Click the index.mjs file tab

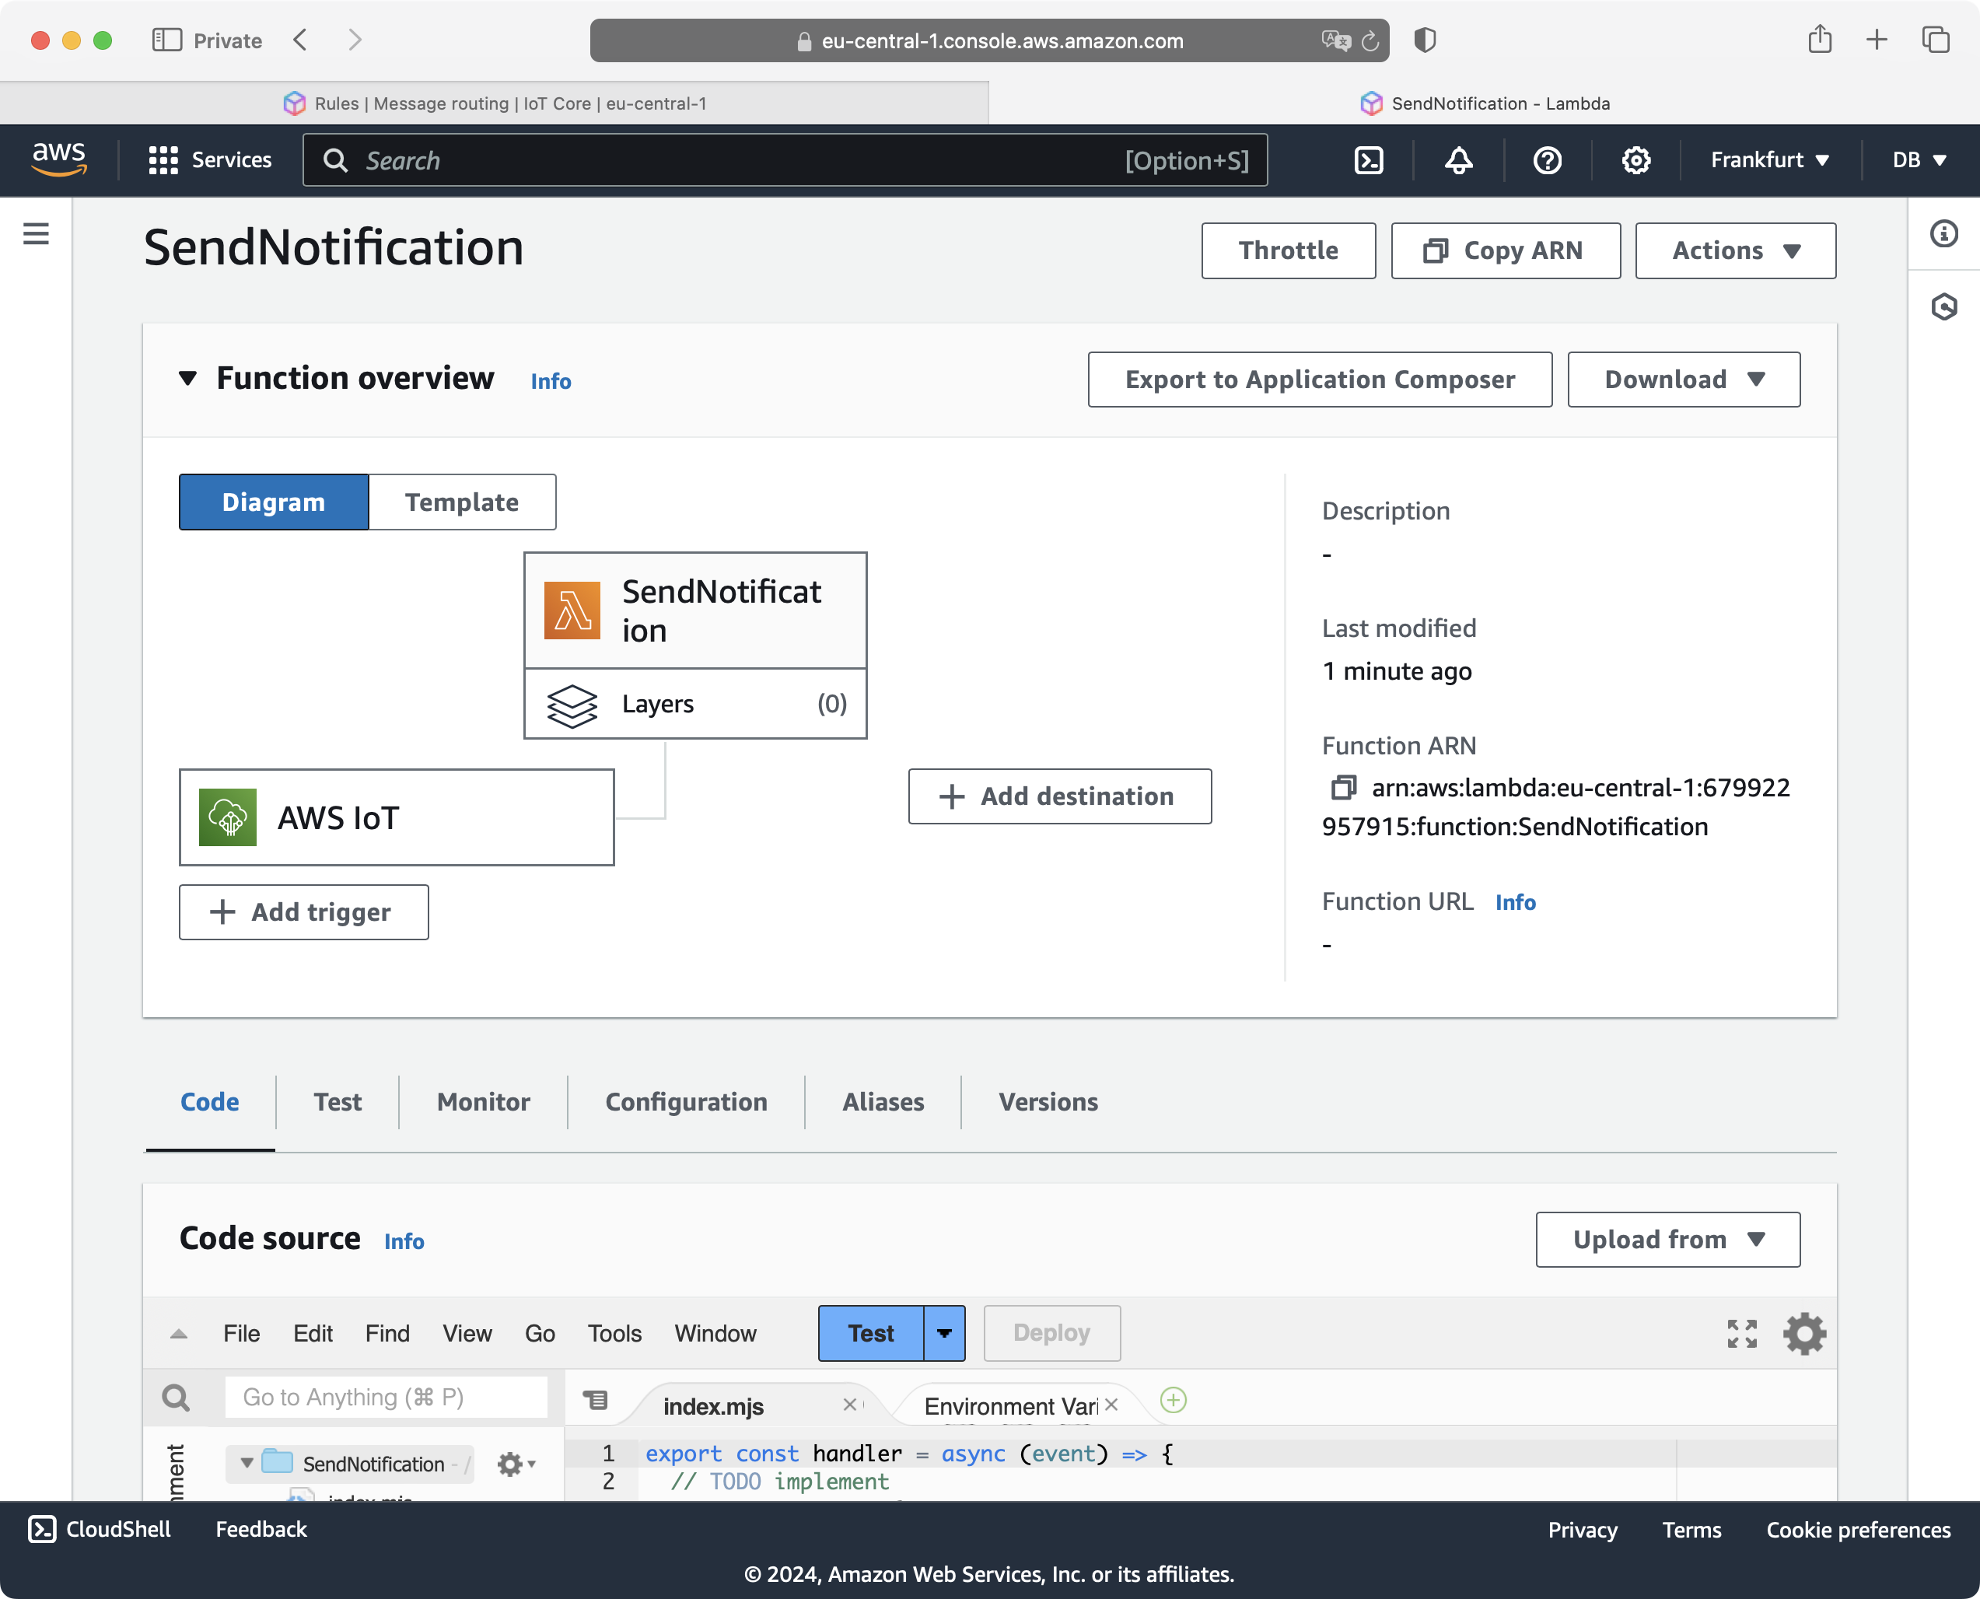tap(712, 1403)
